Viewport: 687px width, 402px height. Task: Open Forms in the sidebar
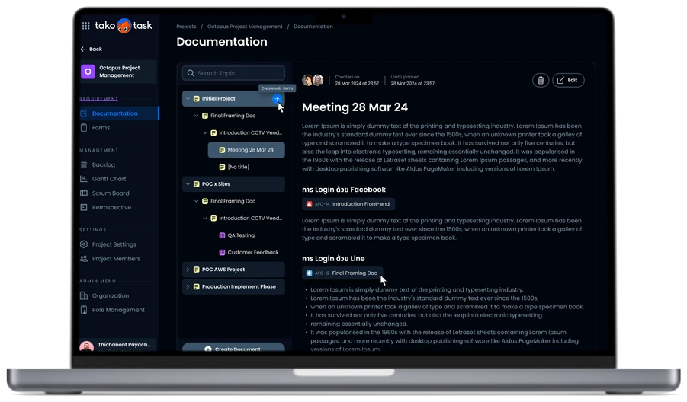pyautogui.click(x=101, y=128)
